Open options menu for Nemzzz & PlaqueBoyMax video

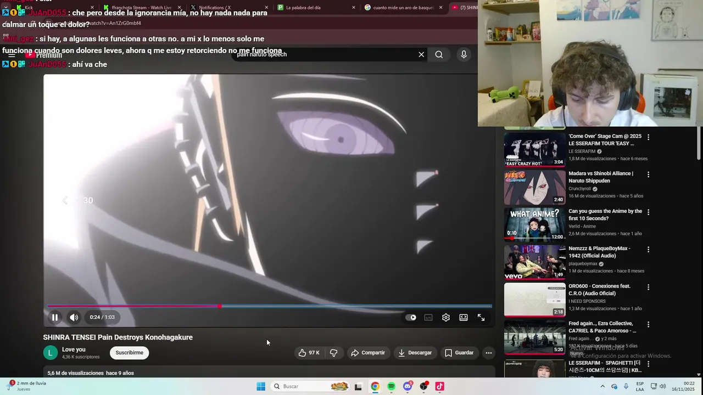click(648, 249)
